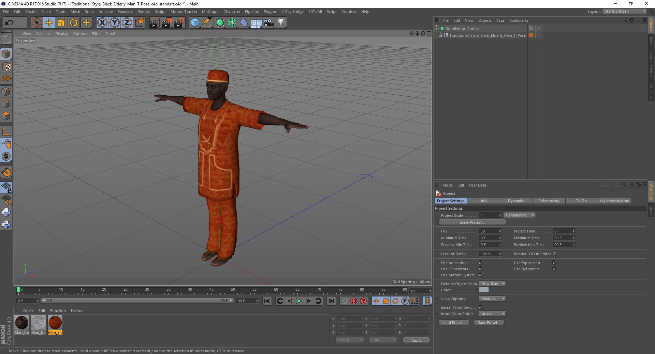Screen dimensions: 655x354
Task: Click the default object Color swatch
Action: click(x=484, y=290)
